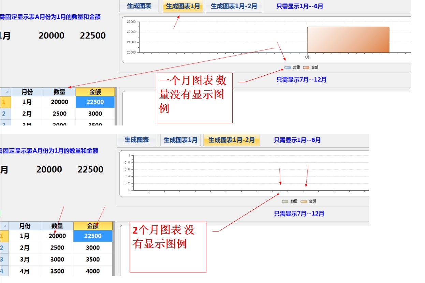Click the red annotation box reading 2个月图表 没有显示图例
Screen dimensions: 425x283
click(168, 247)
